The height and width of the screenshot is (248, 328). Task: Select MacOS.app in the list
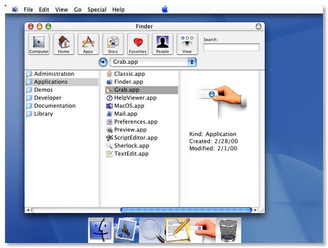[x=142, y=106]
